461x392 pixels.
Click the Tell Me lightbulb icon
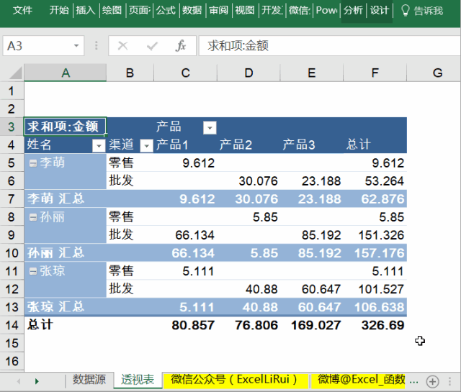point(406,11)
